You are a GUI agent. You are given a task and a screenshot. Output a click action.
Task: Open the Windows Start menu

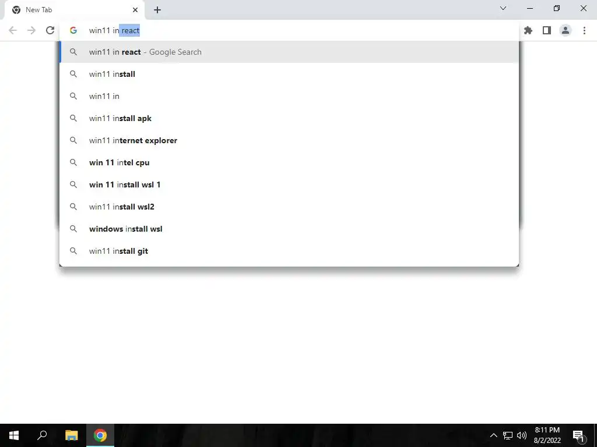14,435
